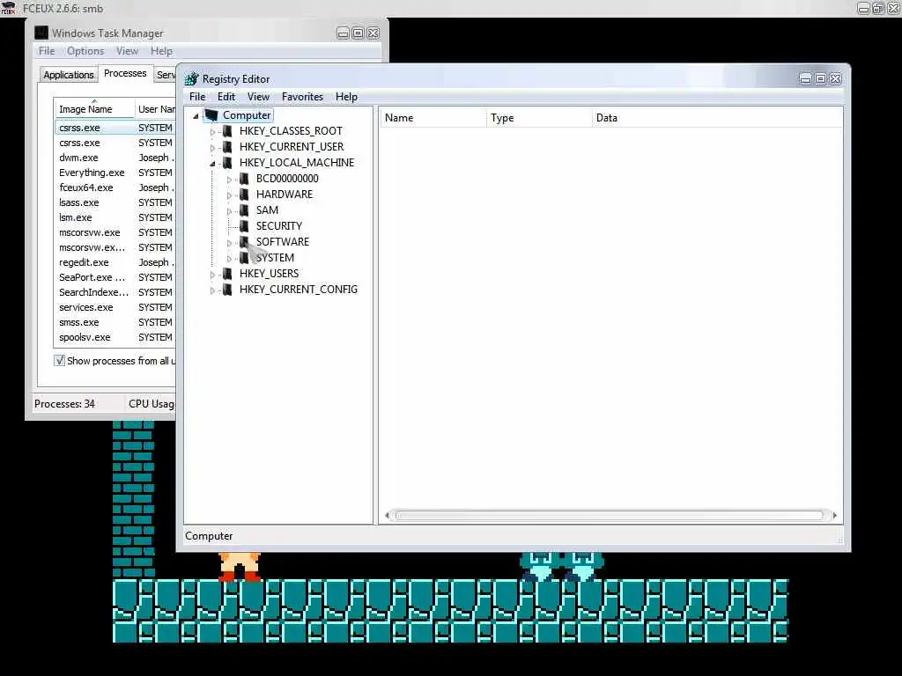Expand the HKEY_CURRENT_CONFIG arrow

(x=212, y=290)
